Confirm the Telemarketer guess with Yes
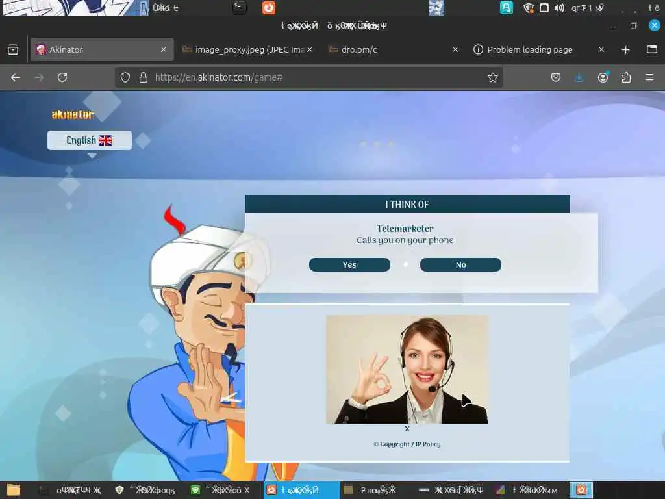The width and height of the screenshot is (665, 499). pos(349,265)
